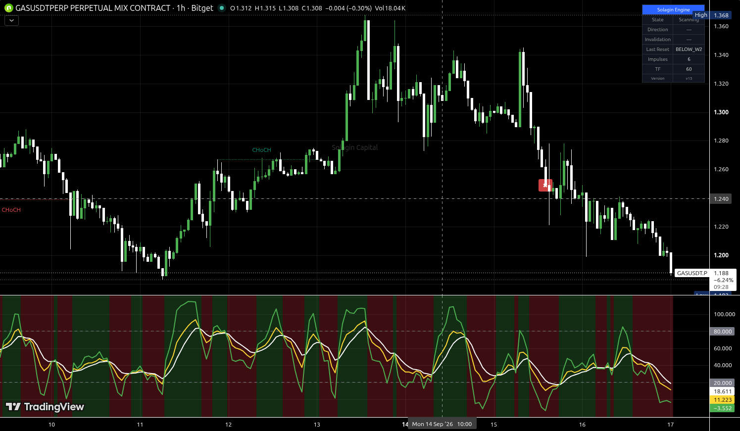740x431 pixels.
Task: Click the green CHoCH label on the chart
Action: click(x=261, y=150)
